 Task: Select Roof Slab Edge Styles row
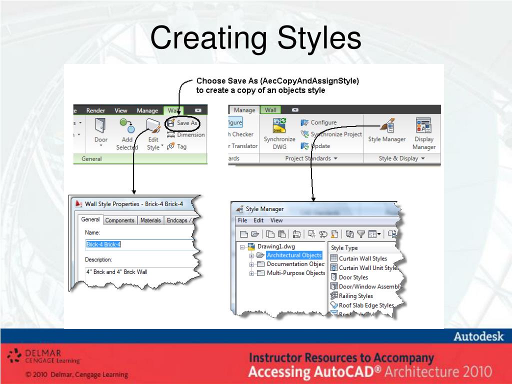point(362,305)
